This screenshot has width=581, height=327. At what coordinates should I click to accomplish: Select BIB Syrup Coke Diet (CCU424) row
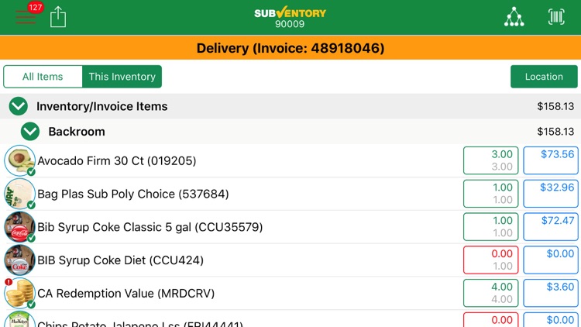pyautogui.click(x=290, y=260)
